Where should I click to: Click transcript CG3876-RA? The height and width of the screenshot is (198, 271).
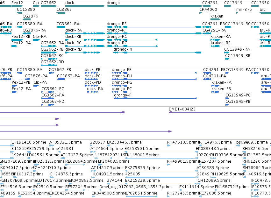click(x=27, y=33)
